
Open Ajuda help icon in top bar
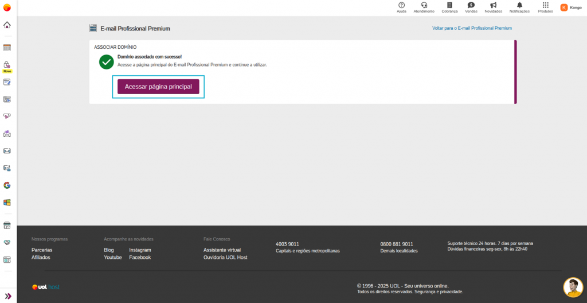(x=401, y=7)
